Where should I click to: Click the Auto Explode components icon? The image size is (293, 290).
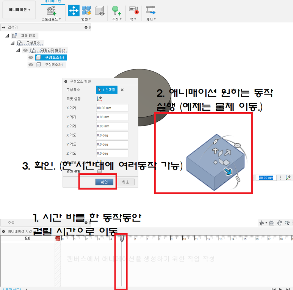click(x=86, y=11)
